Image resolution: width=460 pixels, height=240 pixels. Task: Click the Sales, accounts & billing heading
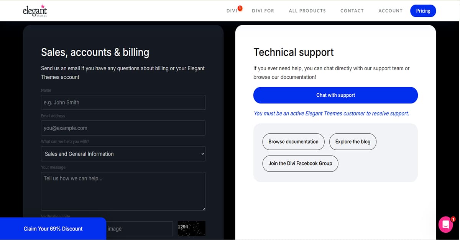(95, 52)
